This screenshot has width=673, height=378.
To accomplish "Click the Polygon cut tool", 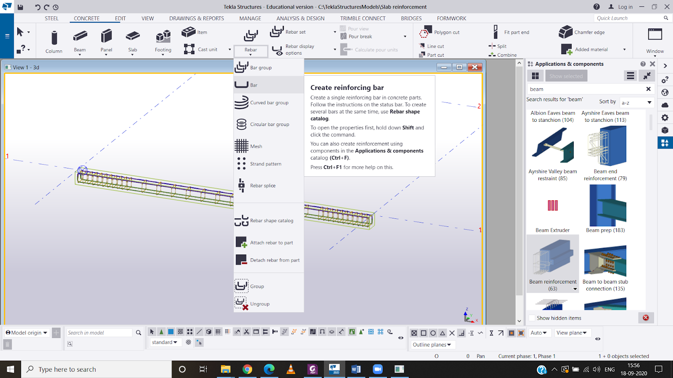I will [440, 32].
